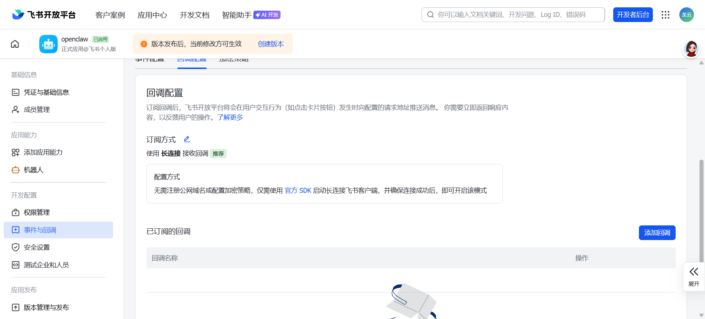
Task: Click the 添加回调 button
Action: click(x=657, y=233)
